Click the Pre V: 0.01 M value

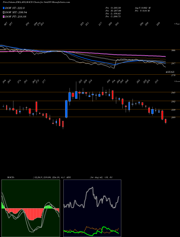click(x=142, y=11)
